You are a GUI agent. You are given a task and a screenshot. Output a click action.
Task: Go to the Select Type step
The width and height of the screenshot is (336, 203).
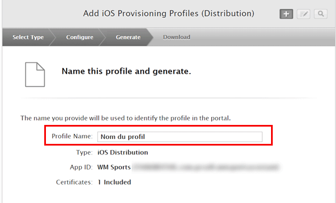(x=28, y=37)
